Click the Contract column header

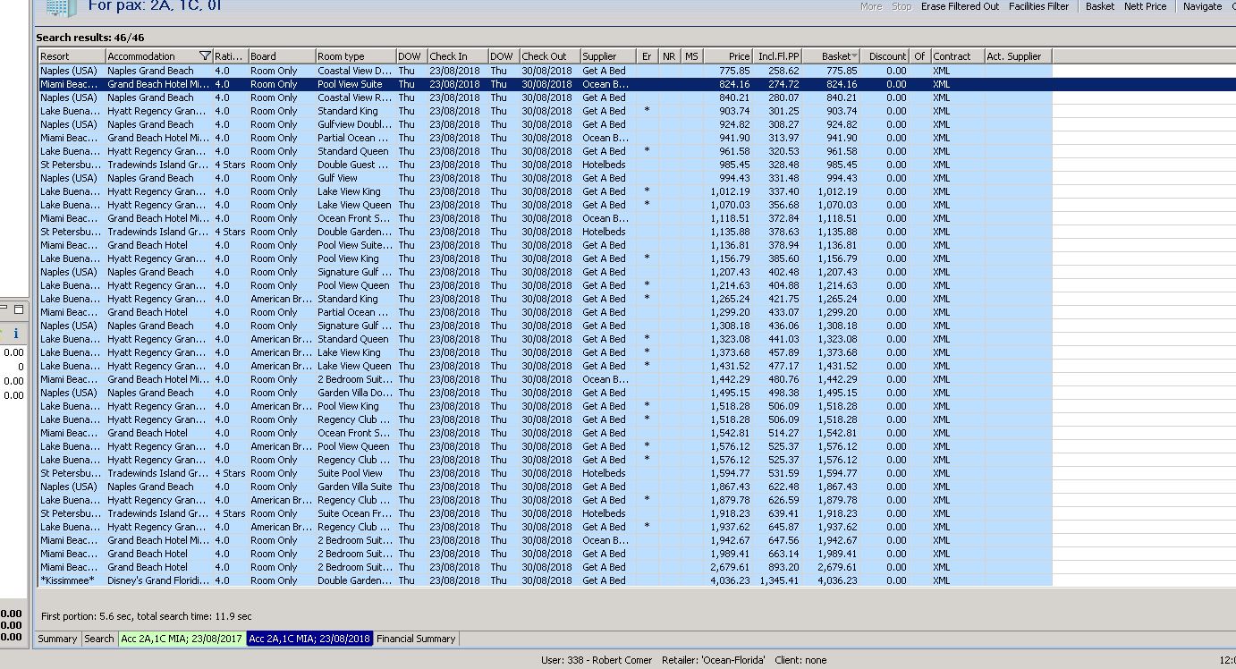click(957, 56)
